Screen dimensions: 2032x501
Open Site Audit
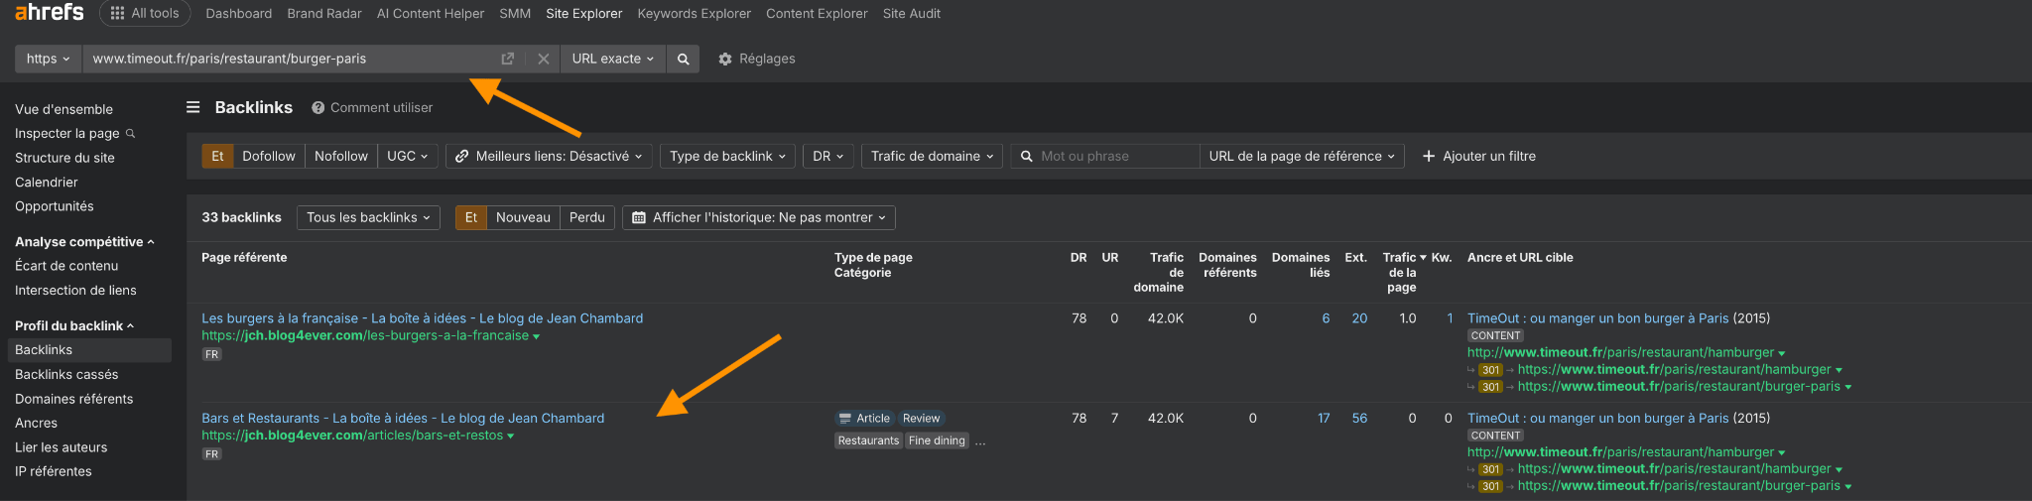[912, 14]
